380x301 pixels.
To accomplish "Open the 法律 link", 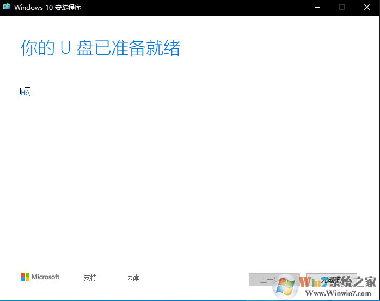I will [132, 278].
